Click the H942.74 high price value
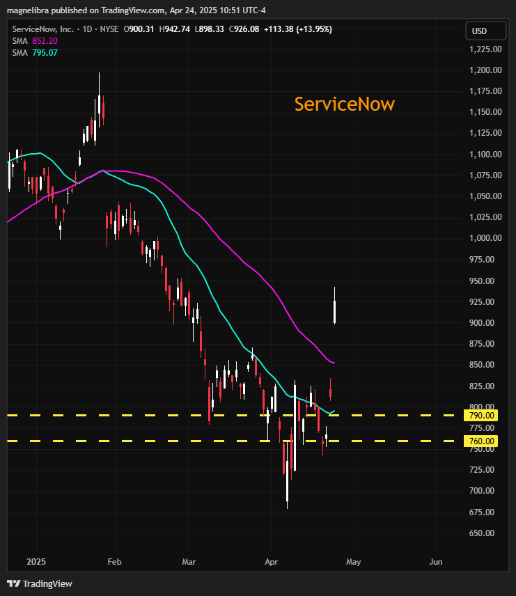This screenshot has width=516, height=596. pos(175,29)
